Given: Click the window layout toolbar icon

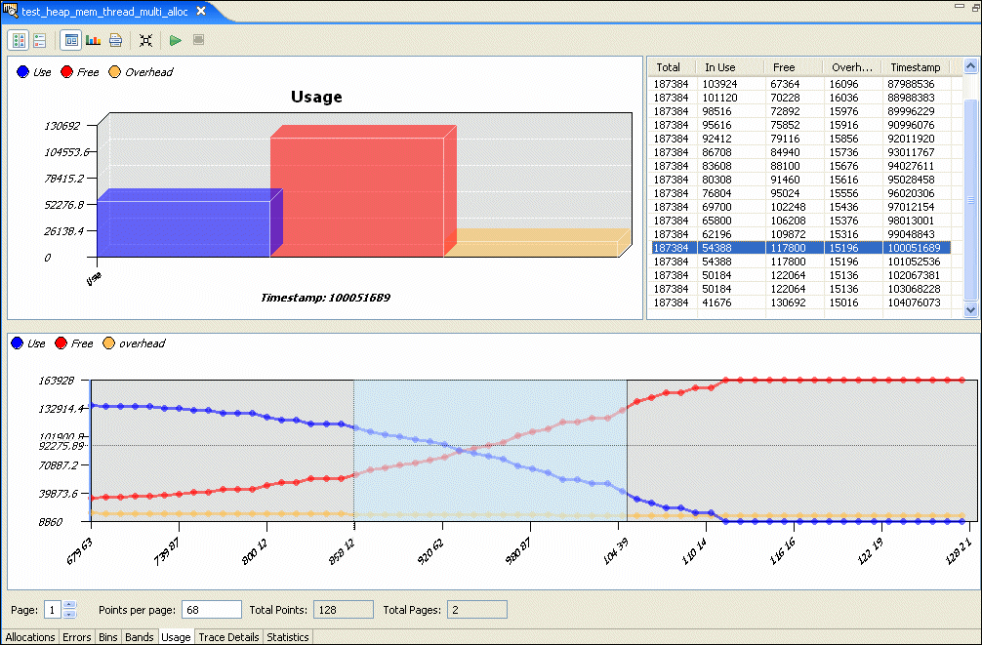Looking at the screenshot, I should 70,40.
